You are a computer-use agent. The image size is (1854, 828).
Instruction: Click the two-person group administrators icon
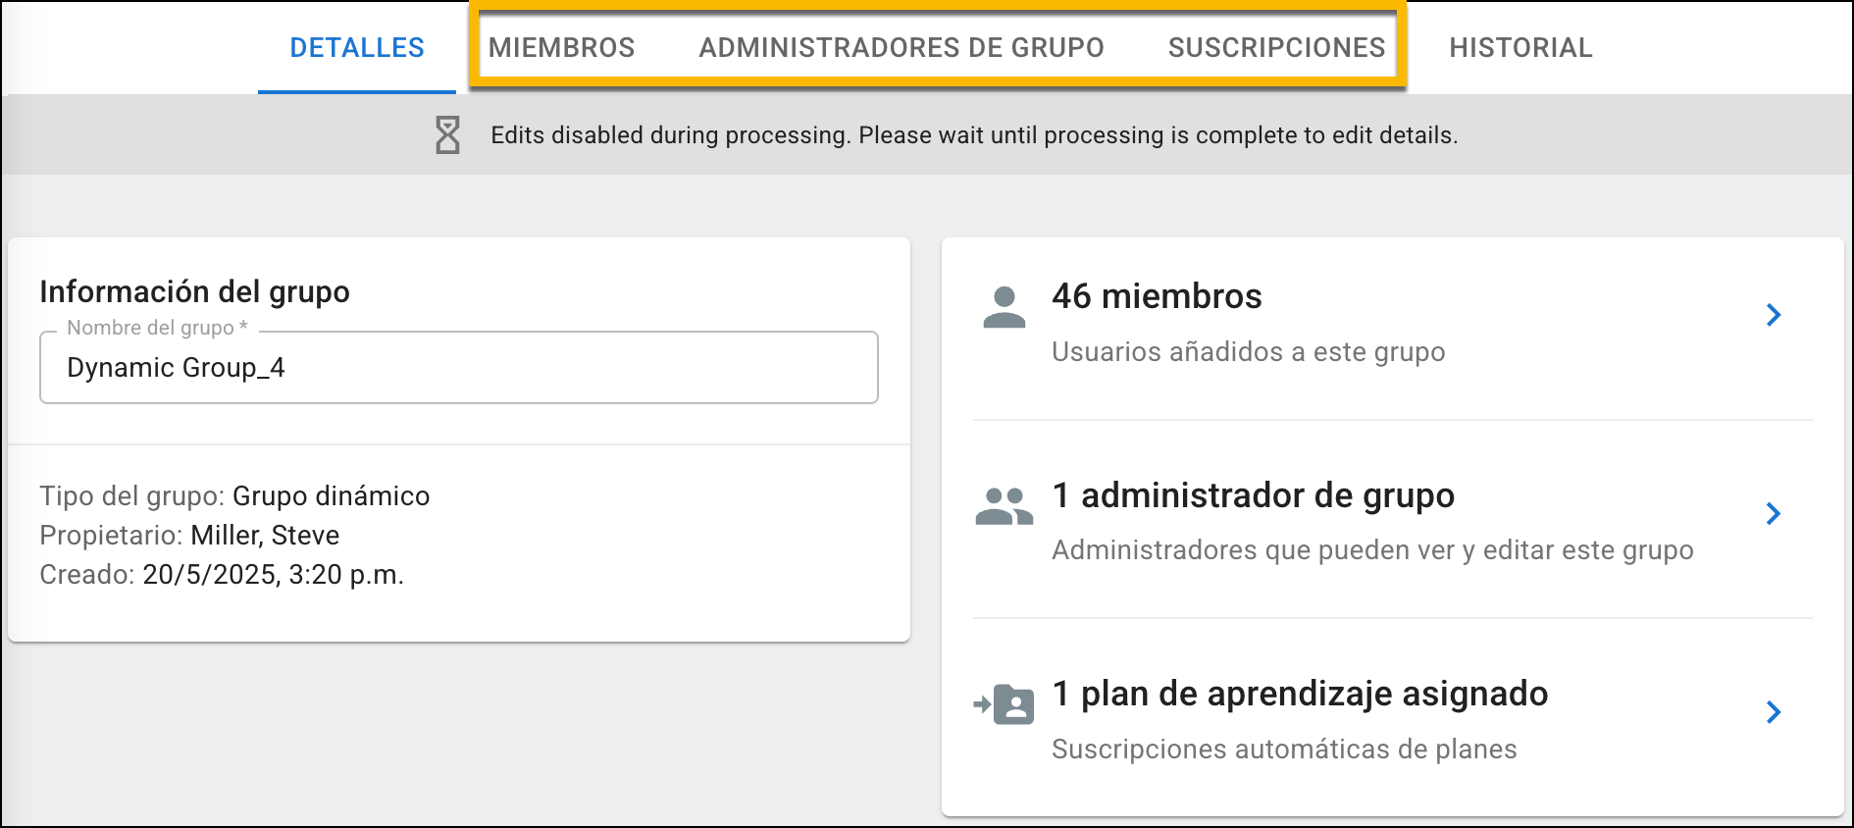pos(1004,506)
